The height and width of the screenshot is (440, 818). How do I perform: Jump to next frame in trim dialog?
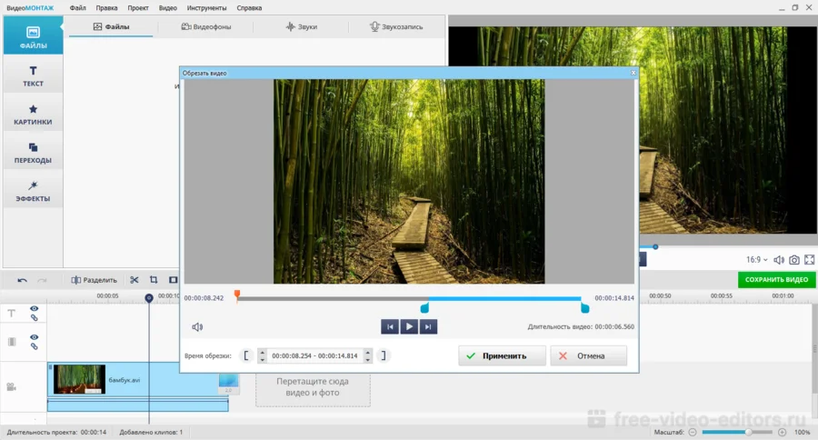pos(428,326)
